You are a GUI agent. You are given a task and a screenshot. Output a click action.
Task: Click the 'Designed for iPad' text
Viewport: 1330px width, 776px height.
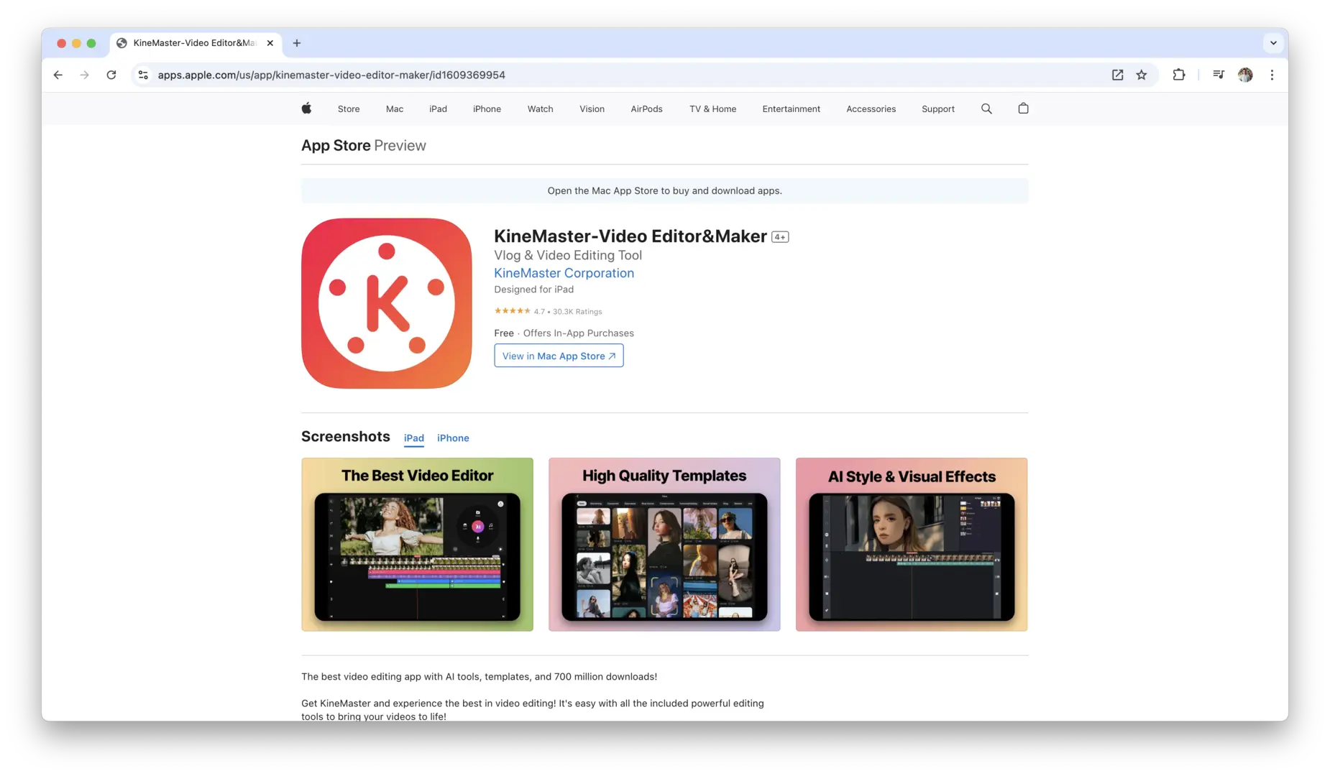[533, 290]
